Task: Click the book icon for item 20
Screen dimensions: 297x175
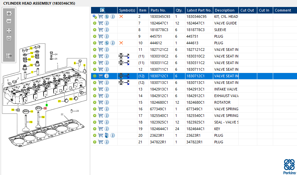Action: pyautogui.click(x=107, y=135)
